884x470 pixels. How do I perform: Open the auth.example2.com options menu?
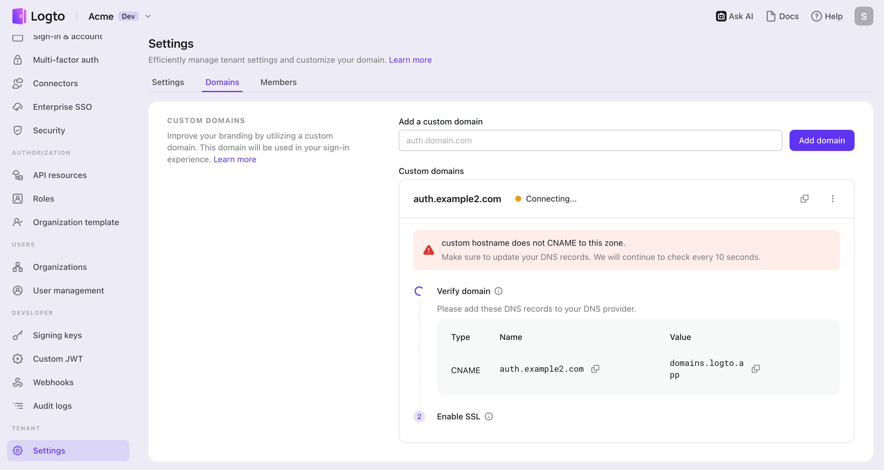(833, 198)
